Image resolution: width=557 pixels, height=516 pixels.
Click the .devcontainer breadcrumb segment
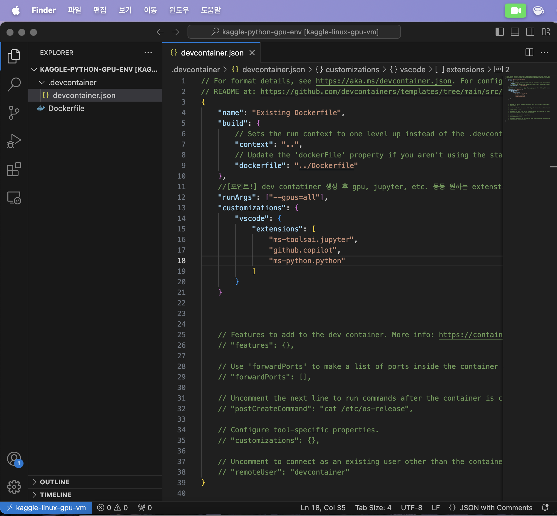pos(196,70)
